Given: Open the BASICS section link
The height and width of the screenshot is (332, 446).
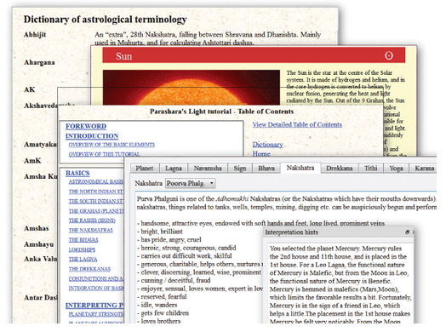Looking at the screenshot, I should coord(77,173).
